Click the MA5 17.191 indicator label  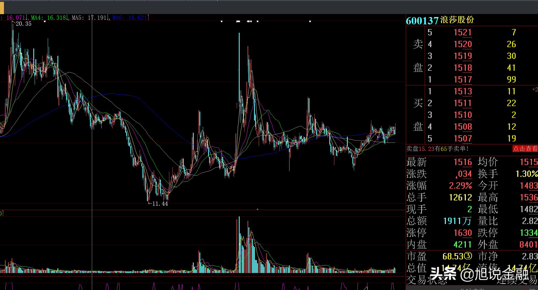(x=89, y=18)
